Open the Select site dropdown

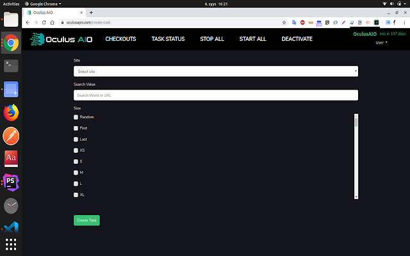[x=216, y=71]
